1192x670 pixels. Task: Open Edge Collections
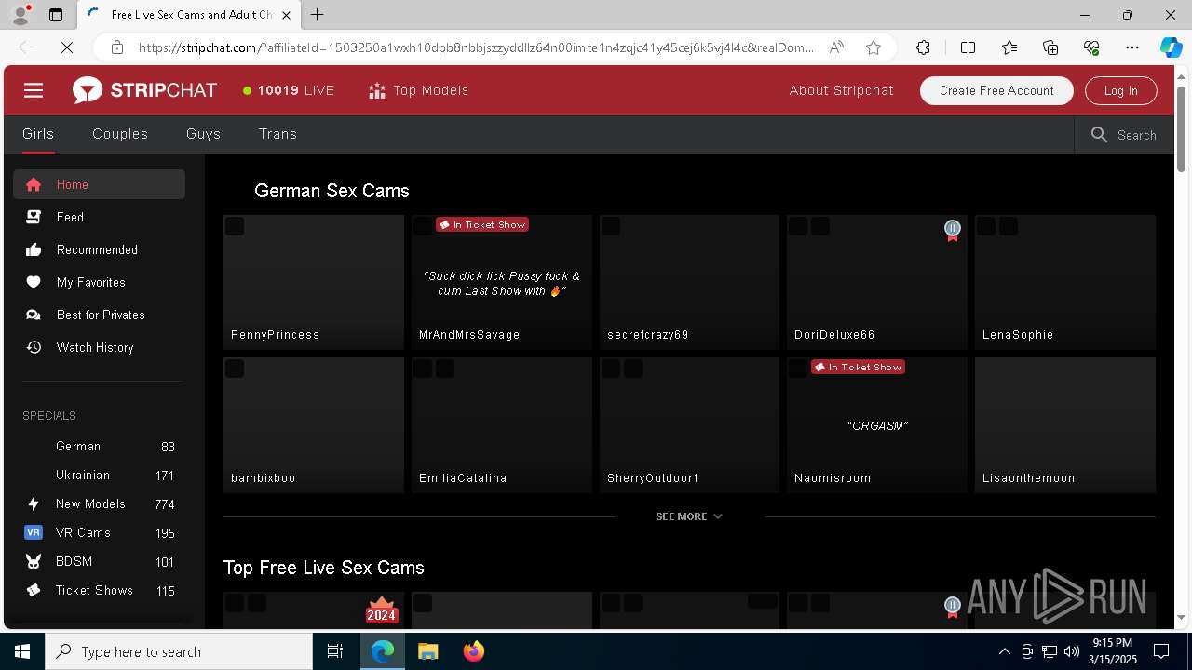(x=1050, y=47)
